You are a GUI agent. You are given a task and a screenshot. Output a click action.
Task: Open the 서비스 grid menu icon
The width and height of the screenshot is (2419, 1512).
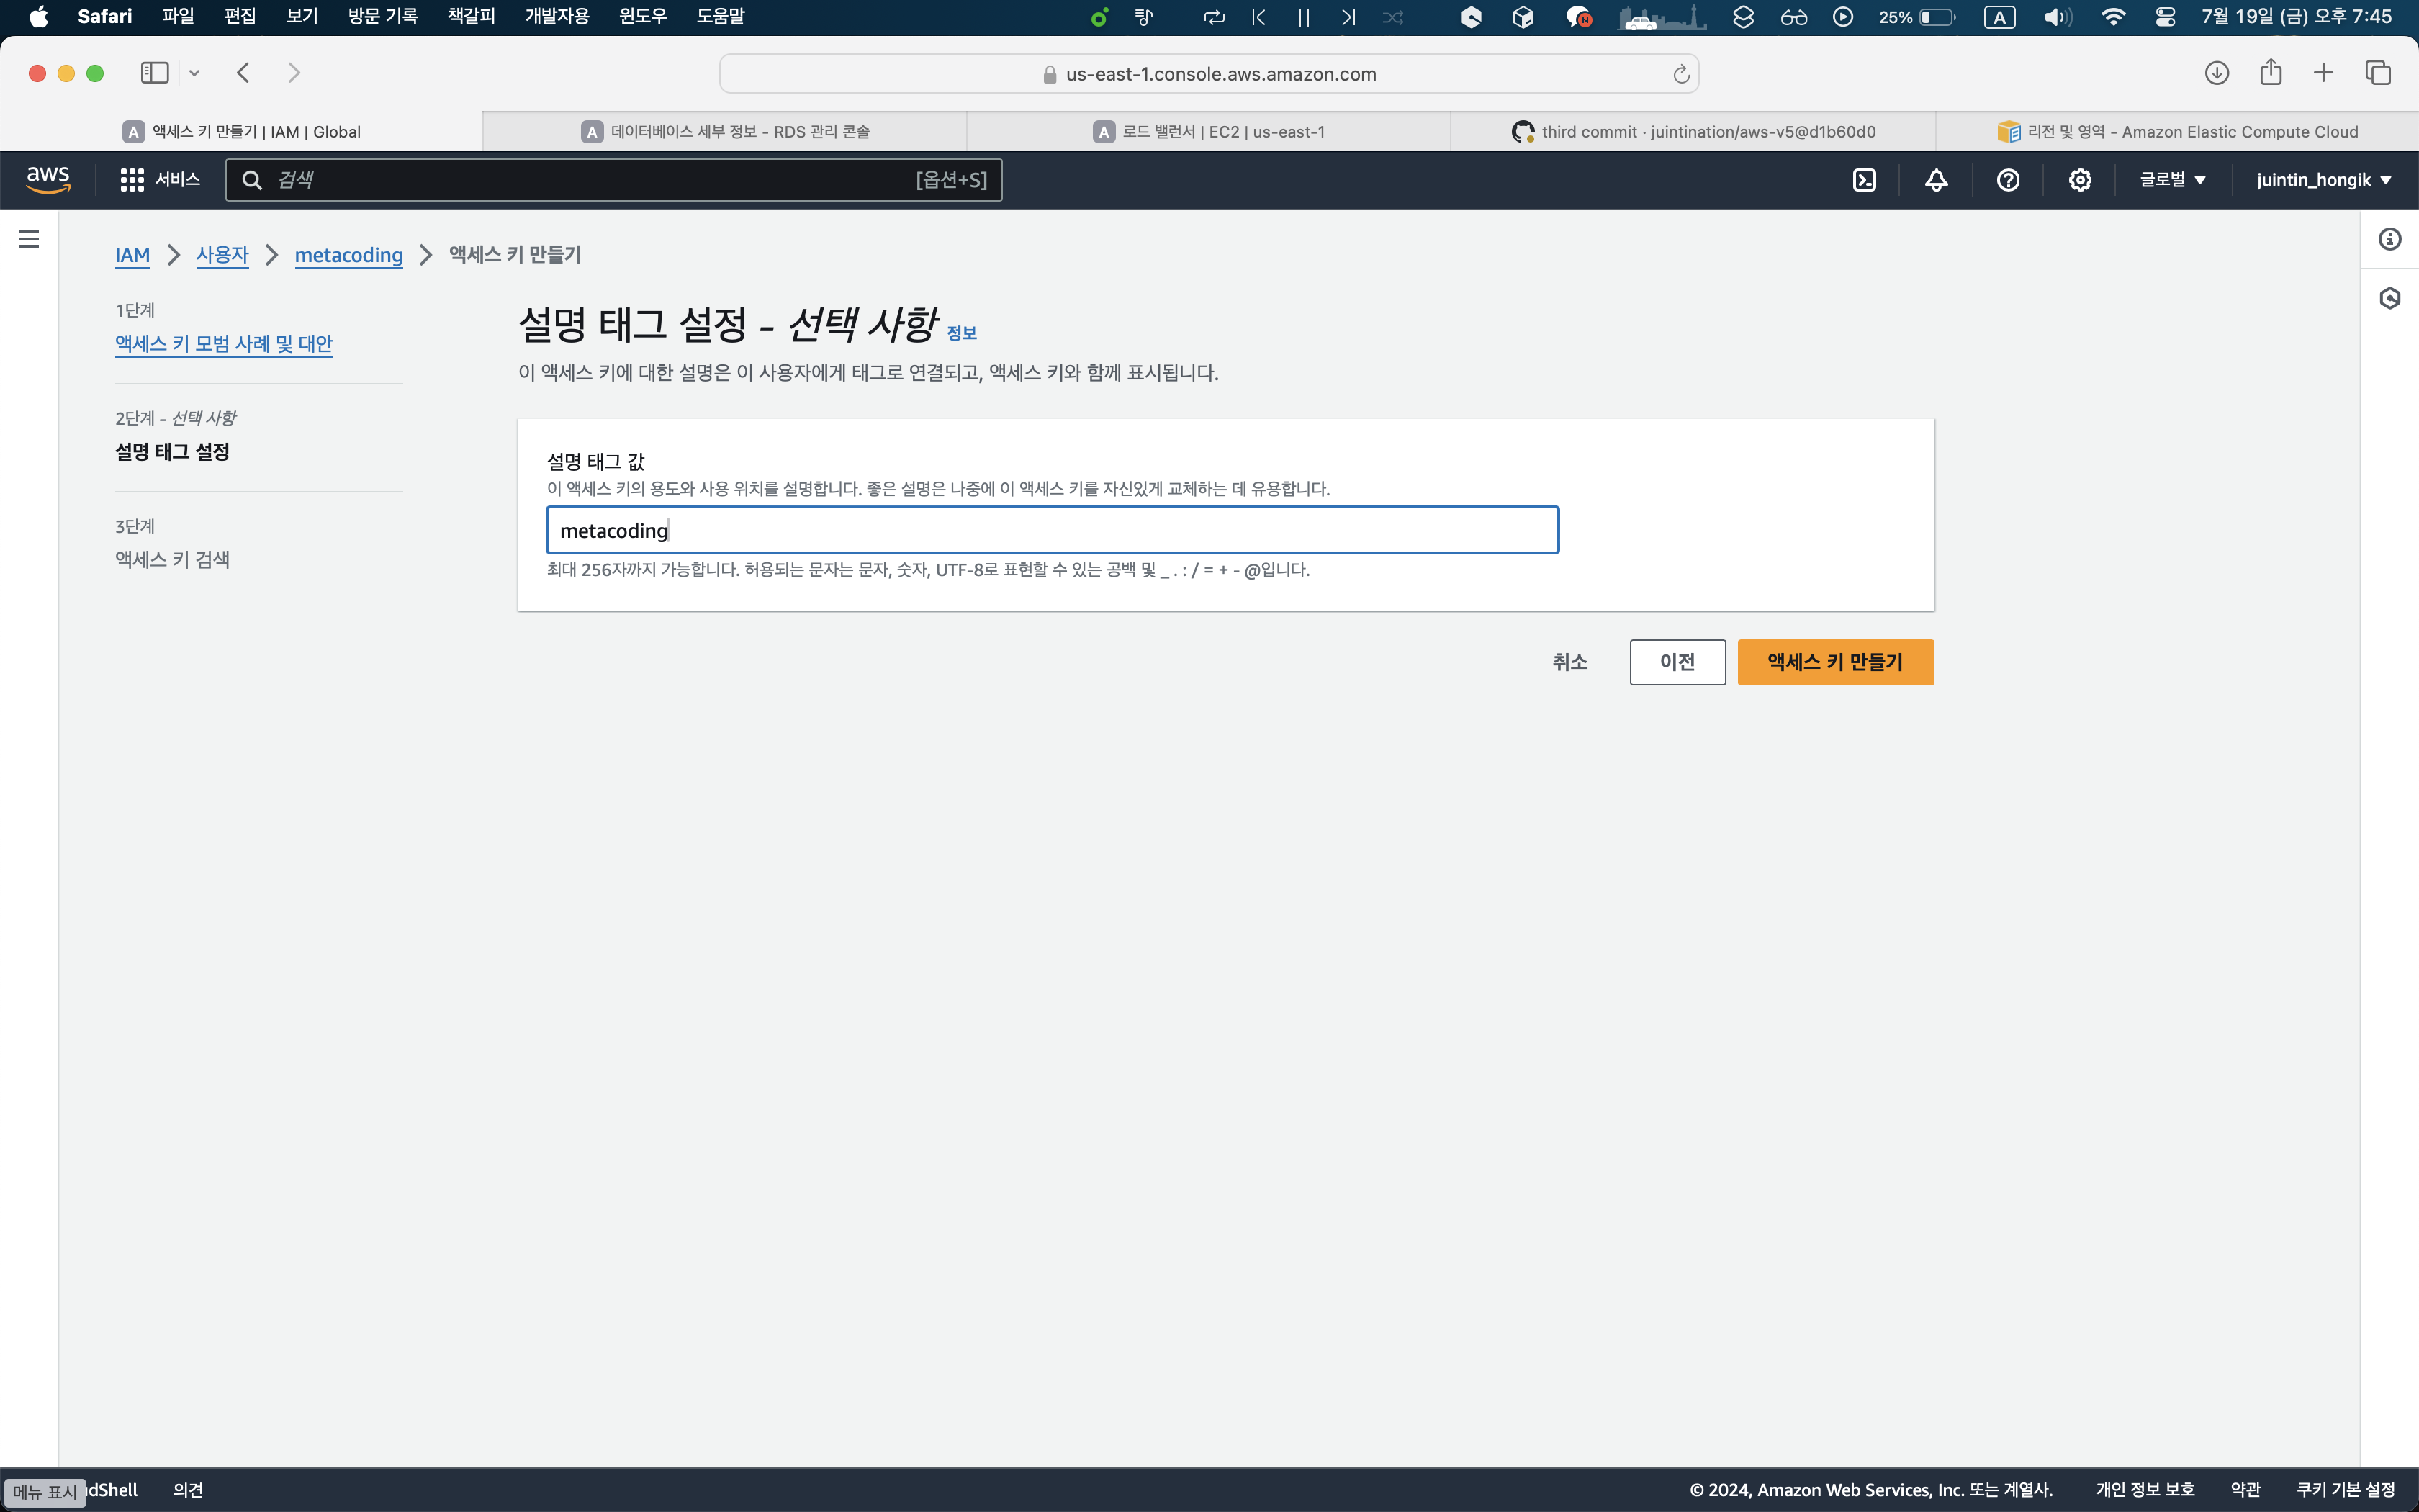[131, 180]
